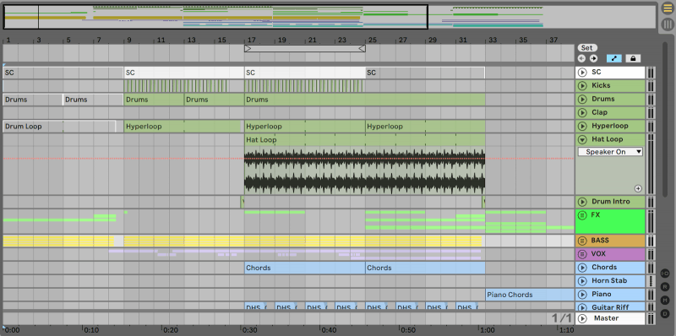Toggle the D track delay show button
The width and height of the screenshot is (676, 336).
tap(665, 313)
